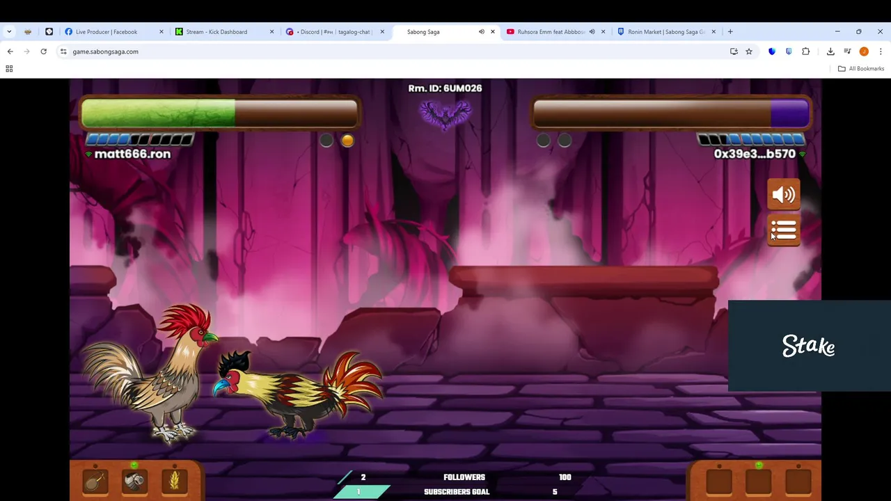Click matt666.ron blue energy segment bar
Image resolution: width=891 pixels, height=501 pixels.
tap(139, 139)
